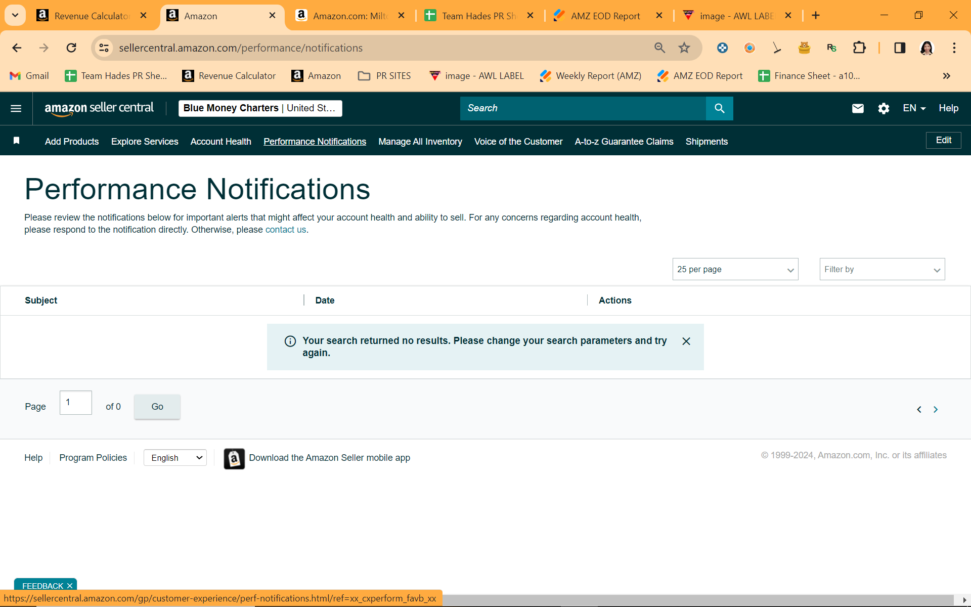Click the browser address bar URL

point(241,48)
